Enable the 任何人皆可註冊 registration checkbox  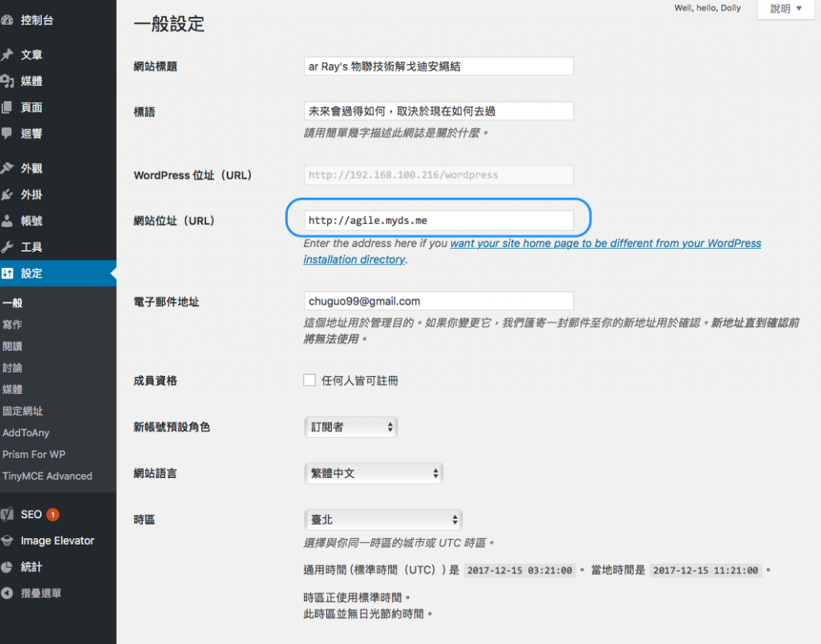click(309, 379)
